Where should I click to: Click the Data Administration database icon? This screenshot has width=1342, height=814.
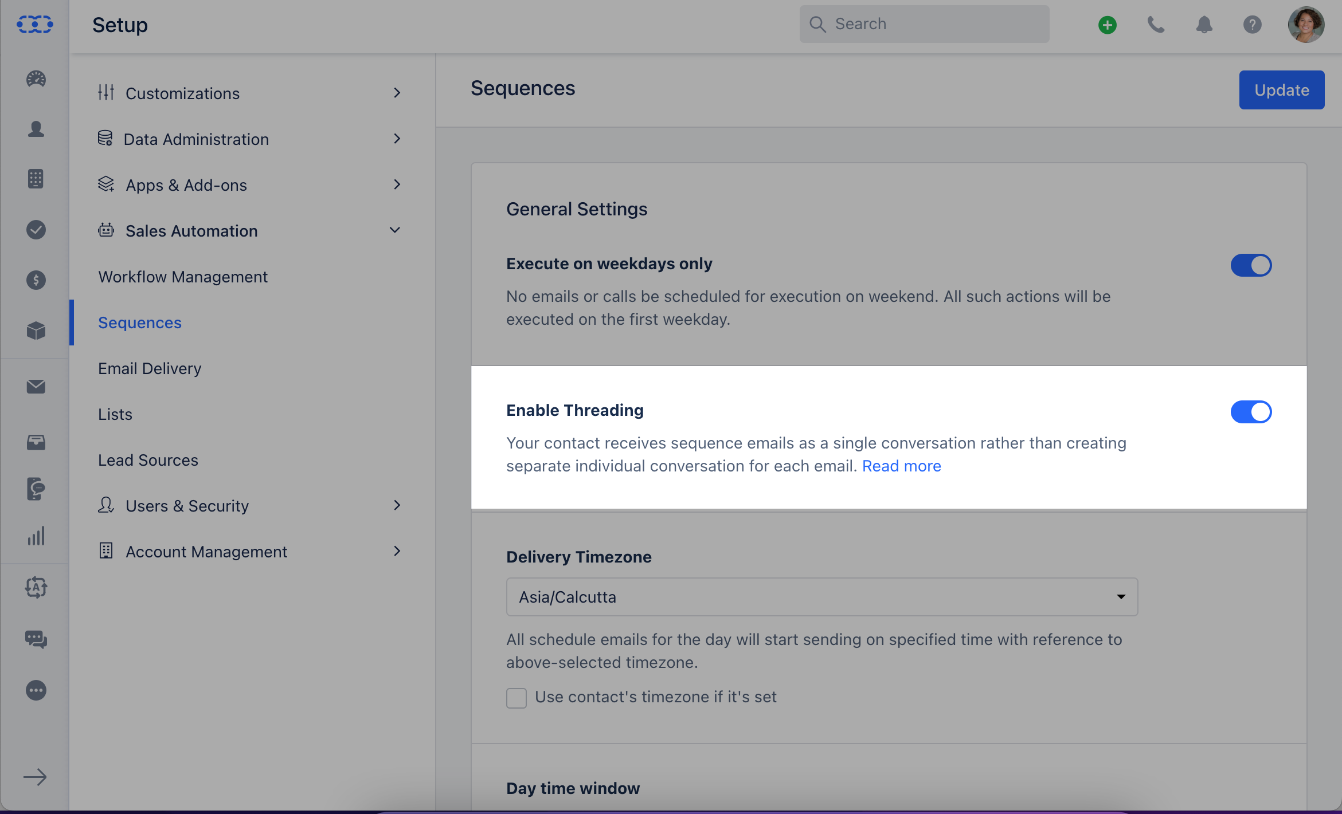[105, 138]
